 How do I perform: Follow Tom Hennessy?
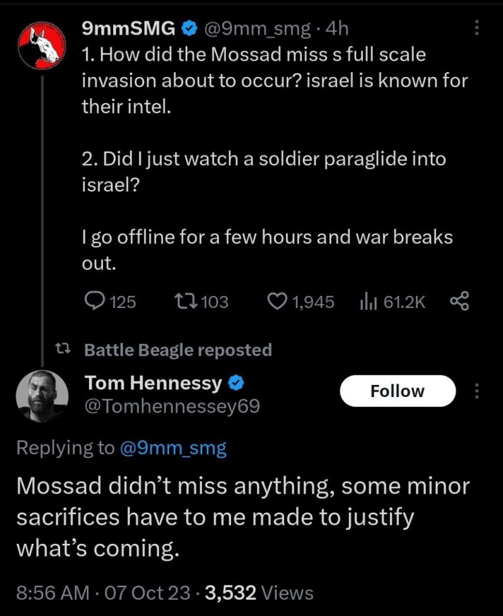pyautogui.click(x=397, y=391)
